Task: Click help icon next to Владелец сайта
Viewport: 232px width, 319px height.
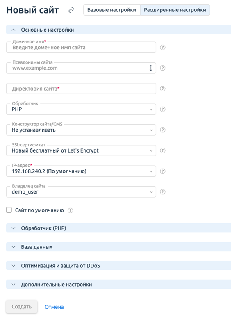Action: tap(162, 191)
